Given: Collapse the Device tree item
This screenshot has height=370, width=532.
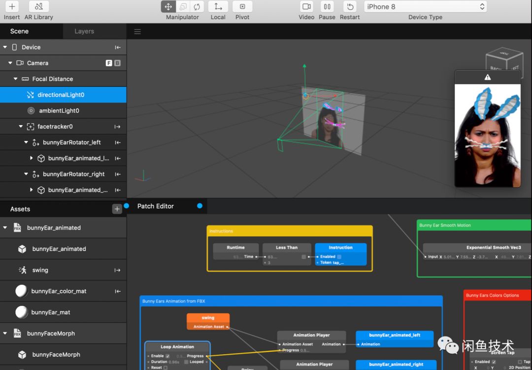Looking at the screenshot, I should coord(5,47).
